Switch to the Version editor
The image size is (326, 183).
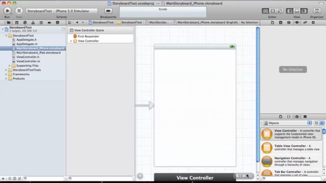[280, 11]
